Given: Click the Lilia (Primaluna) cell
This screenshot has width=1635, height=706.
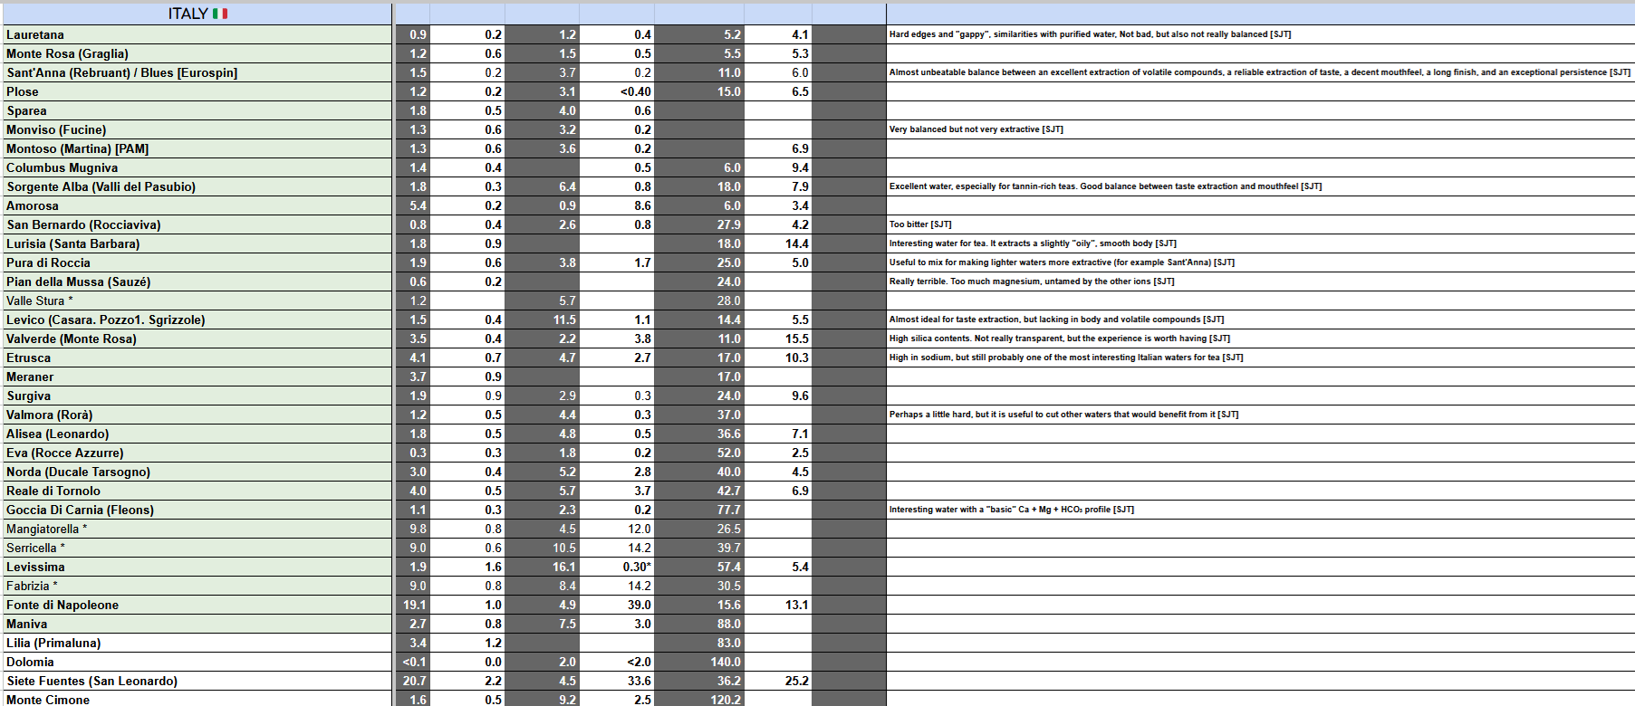Looking at the screenshot, I should tap(197, 643).
